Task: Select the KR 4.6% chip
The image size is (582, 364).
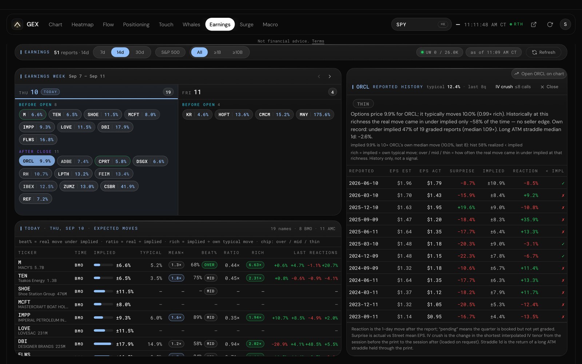Action: tap(197, 114)
